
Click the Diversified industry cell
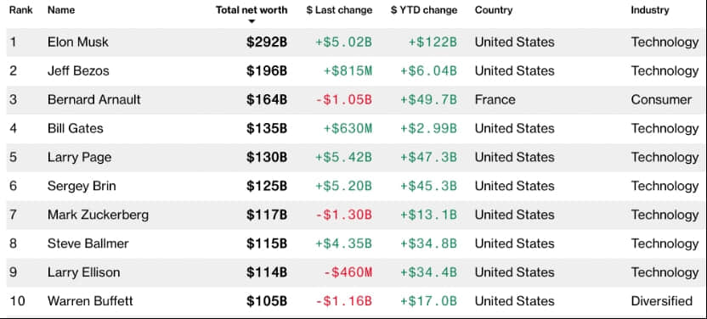click(661, 301)
